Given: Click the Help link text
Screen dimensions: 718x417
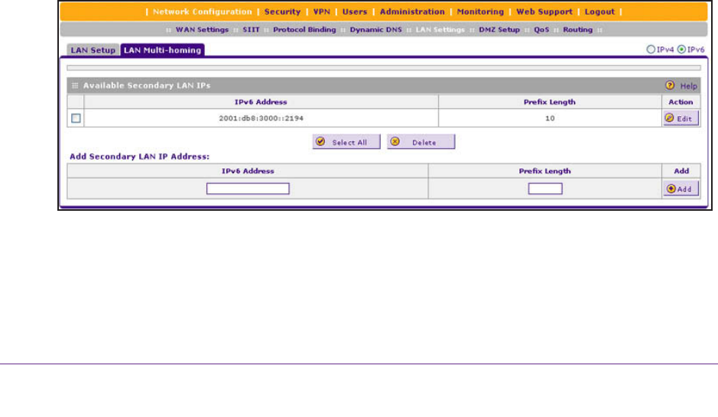Looking at the screenshot, I should 688,86.
